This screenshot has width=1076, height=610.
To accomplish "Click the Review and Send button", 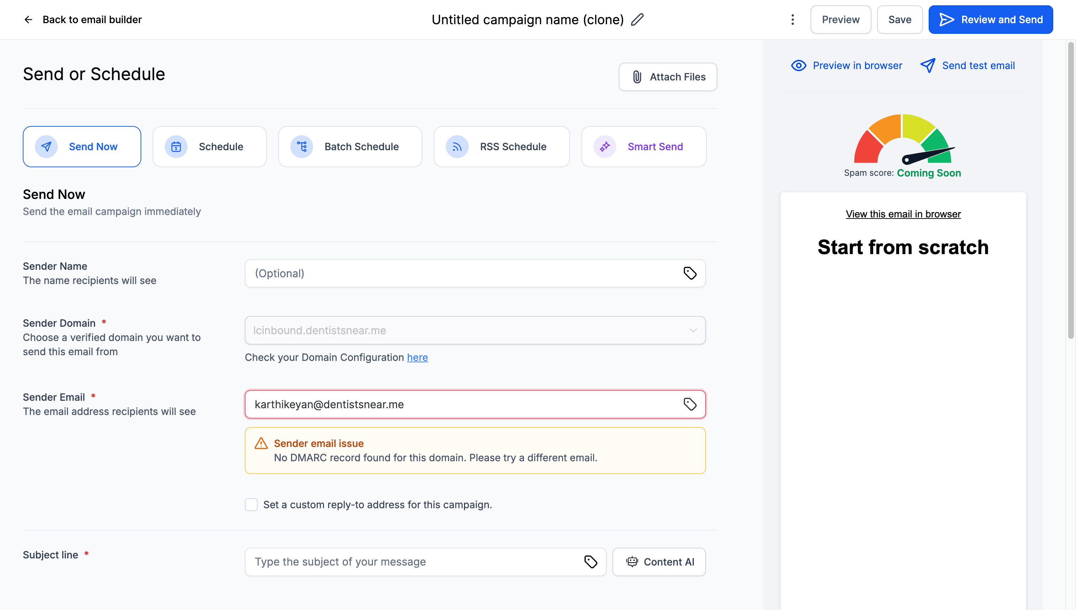I will (991, 20).
